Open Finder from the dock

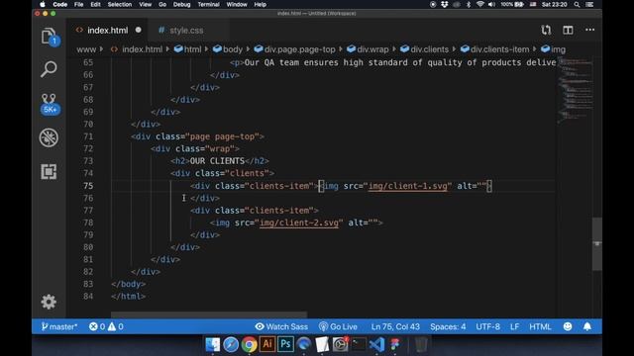click(212, 344)
